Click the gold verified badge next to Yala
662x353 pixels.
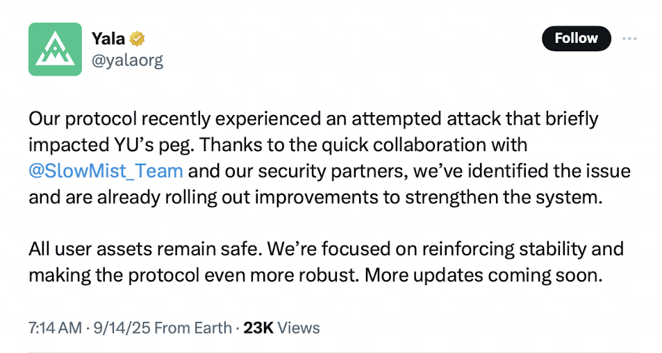[x=137, y=39]
